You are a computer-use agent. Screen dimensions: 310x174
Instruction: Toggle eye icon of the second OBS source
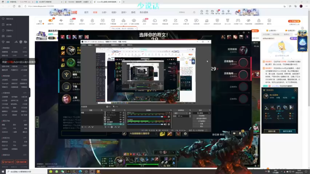coord(121,115)
